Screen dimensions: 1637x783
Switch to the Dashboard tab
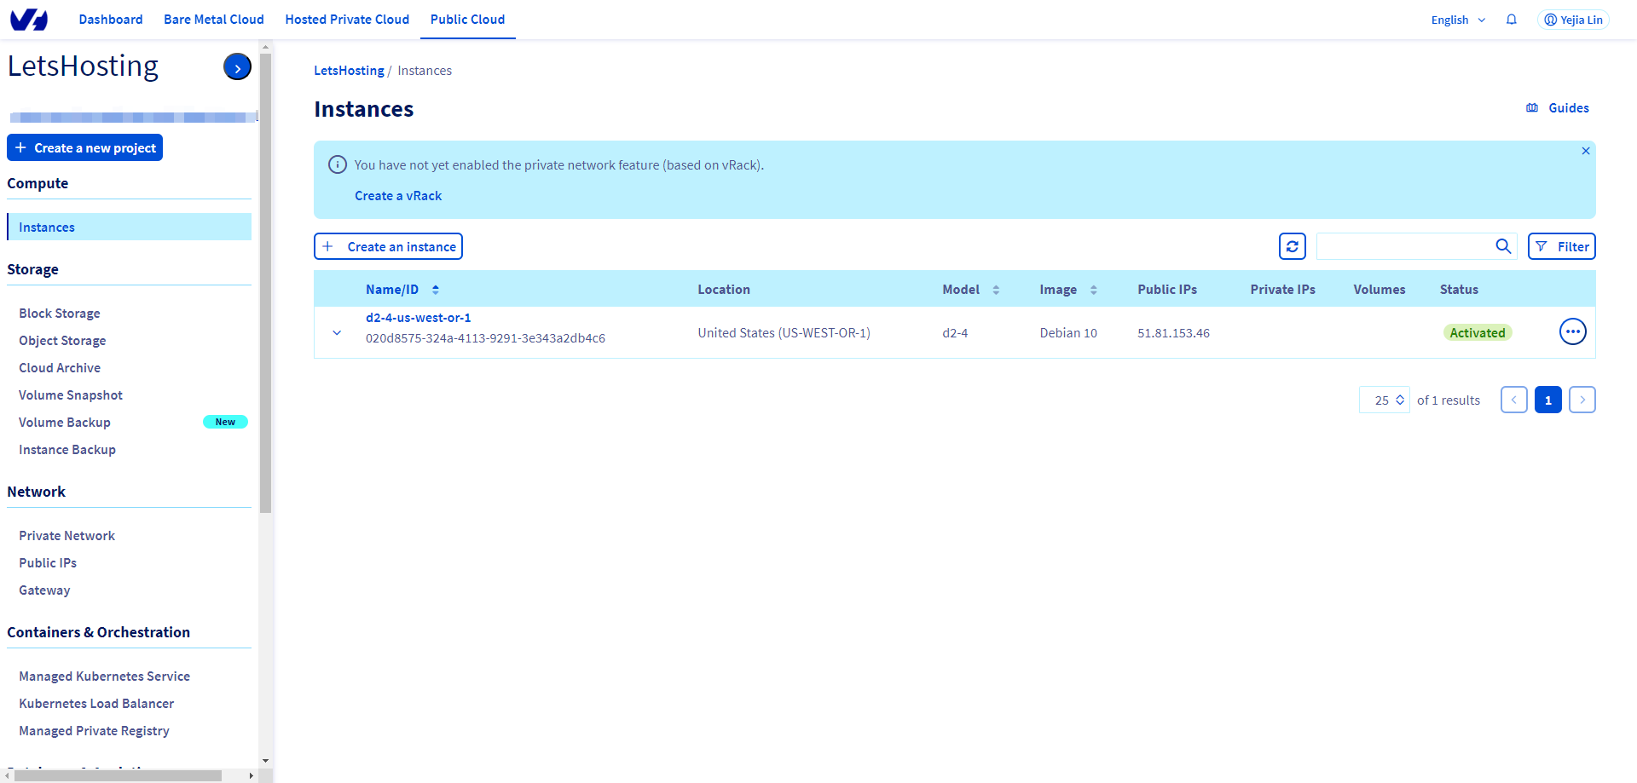[111, 19]
